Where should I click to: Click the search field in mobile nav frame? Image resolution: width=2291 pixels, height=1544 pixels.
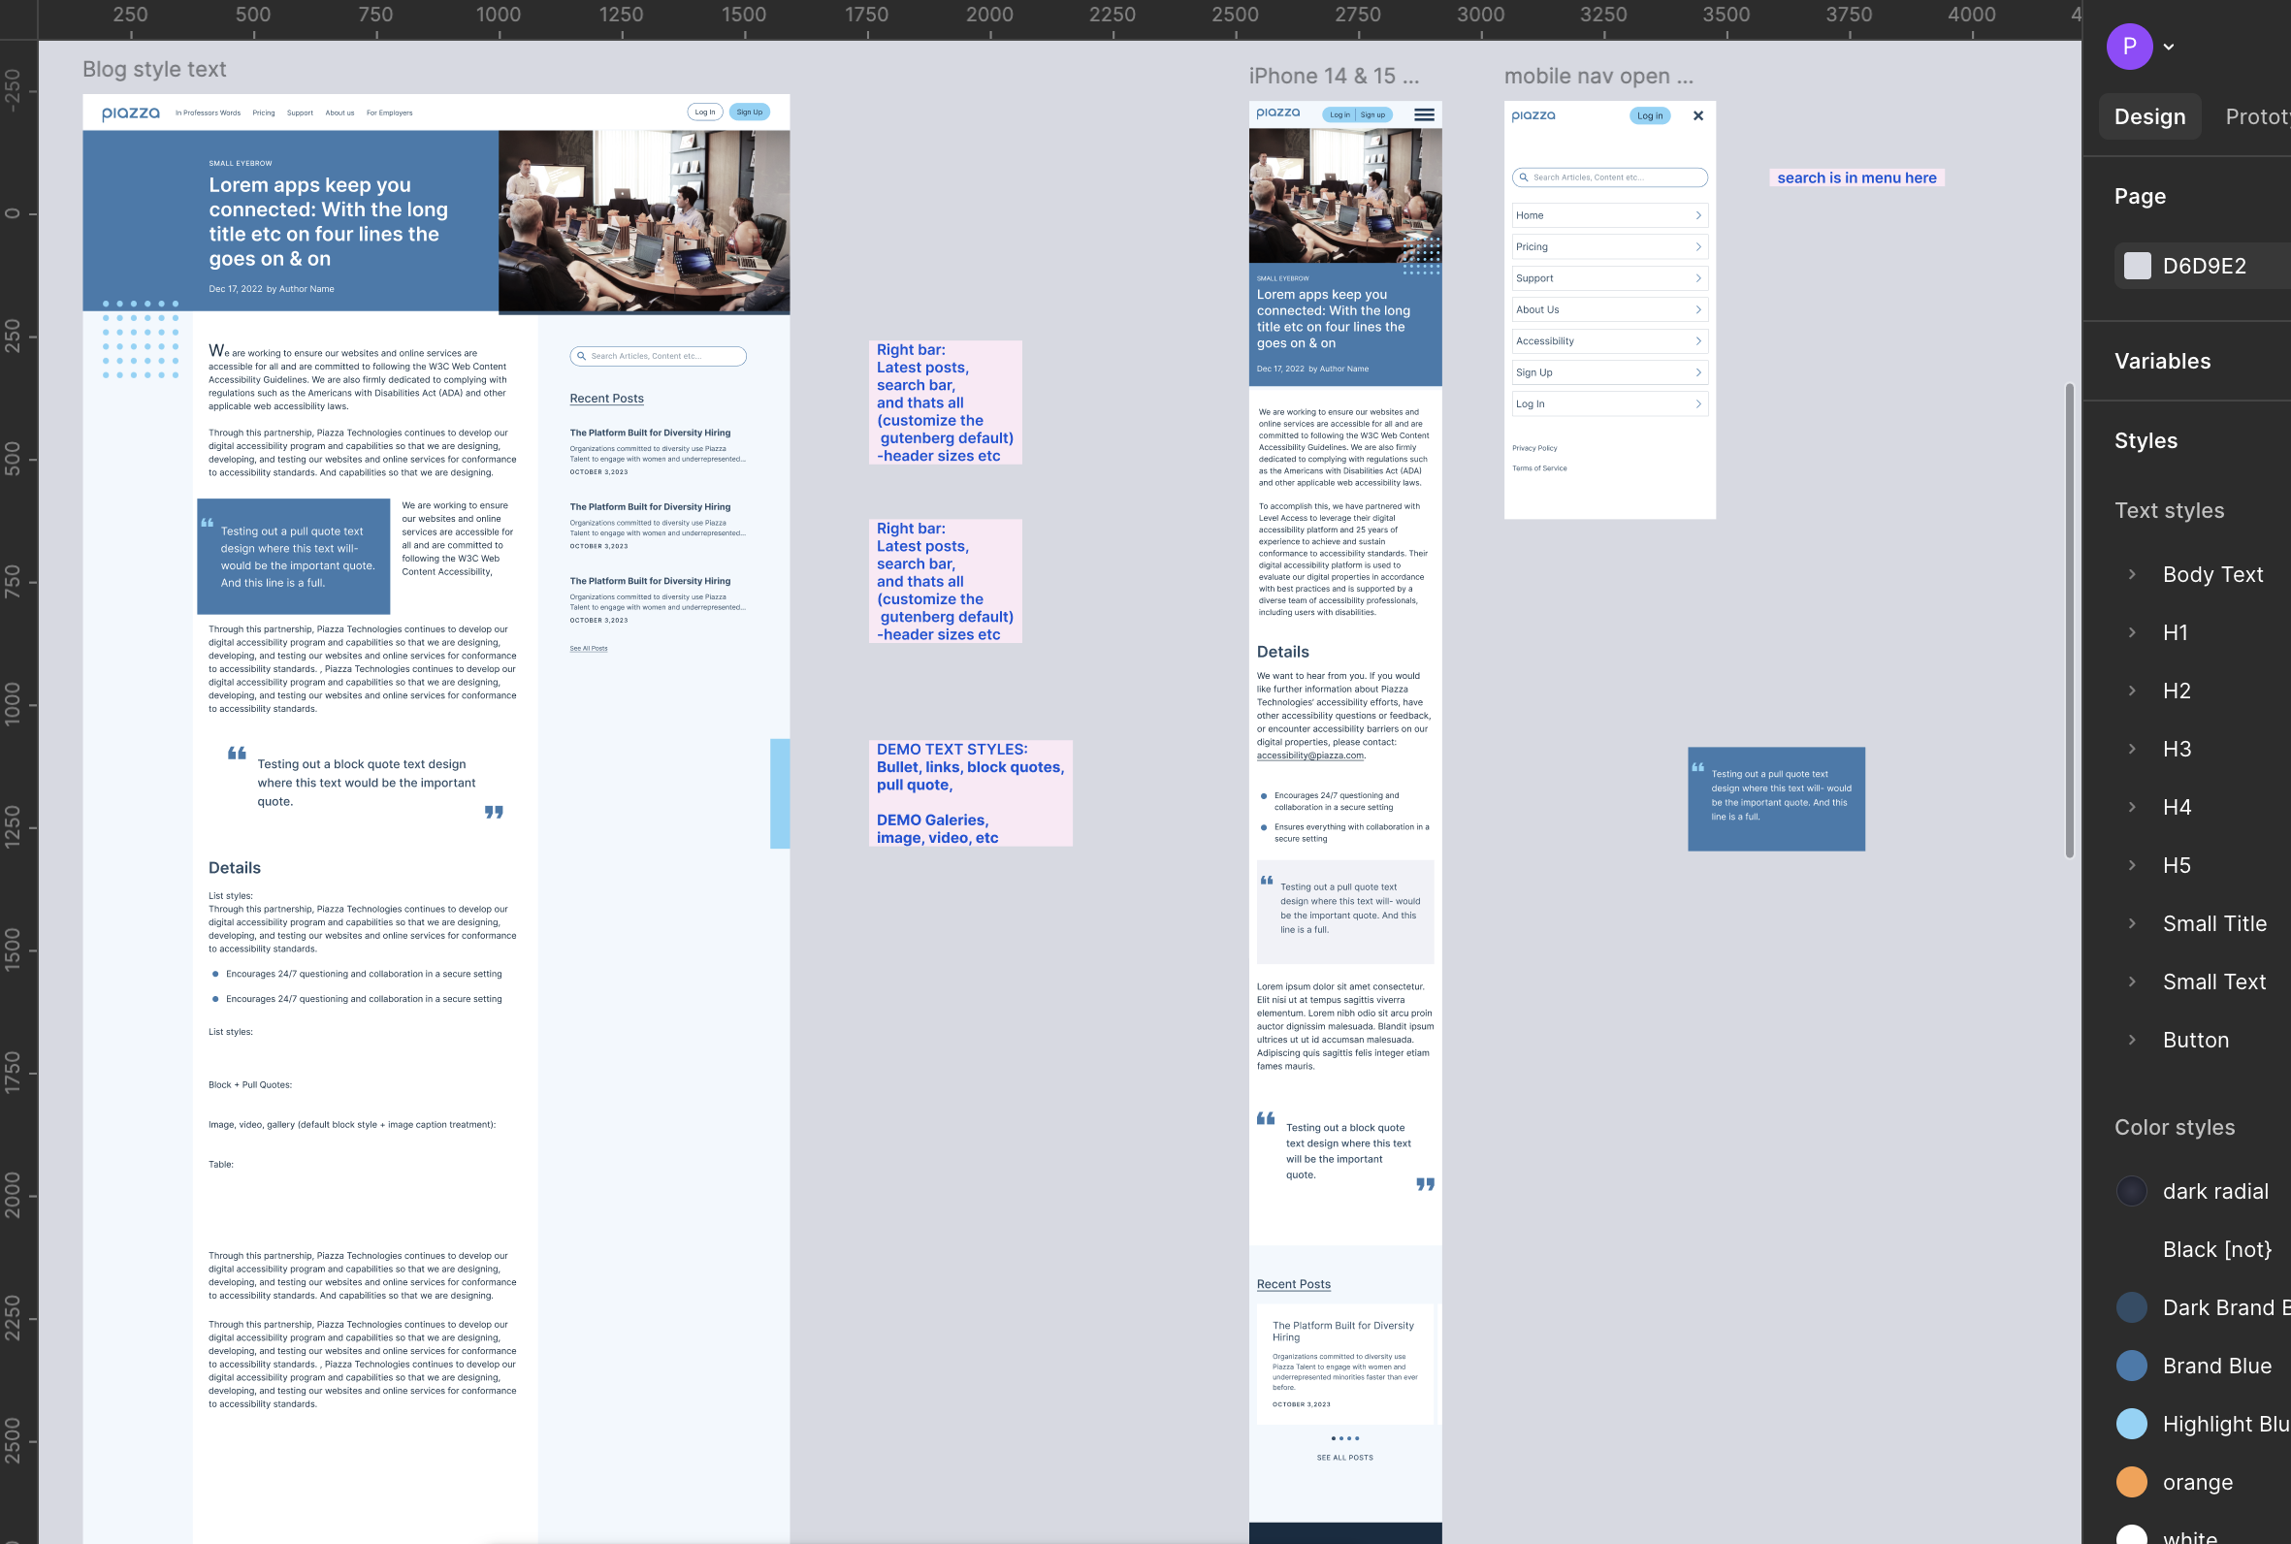[1610, 177]
